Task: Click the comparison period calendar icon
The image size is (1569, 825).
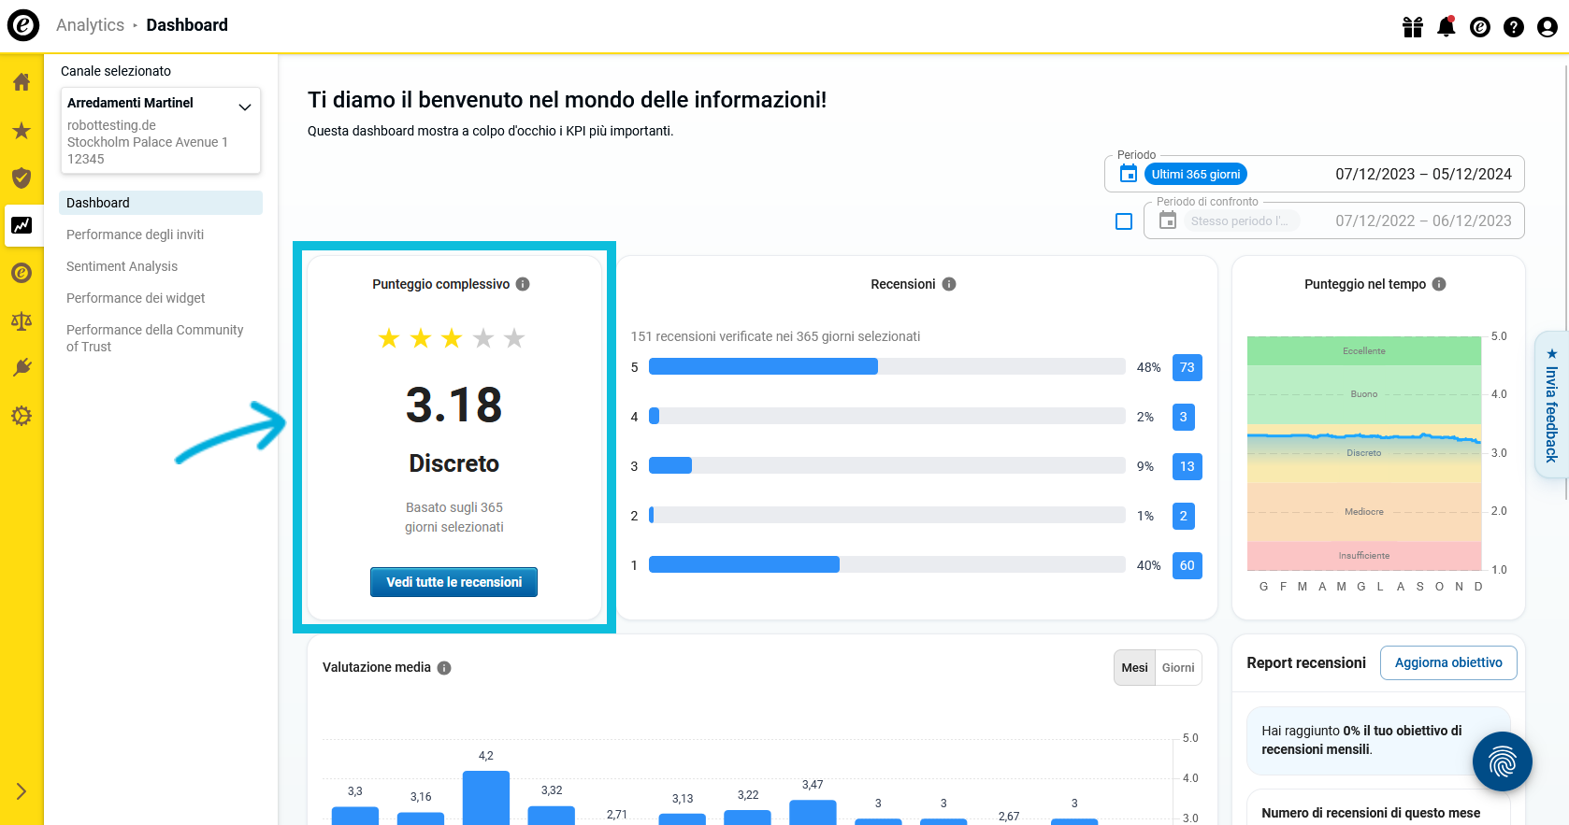Action: (1168, 220)
